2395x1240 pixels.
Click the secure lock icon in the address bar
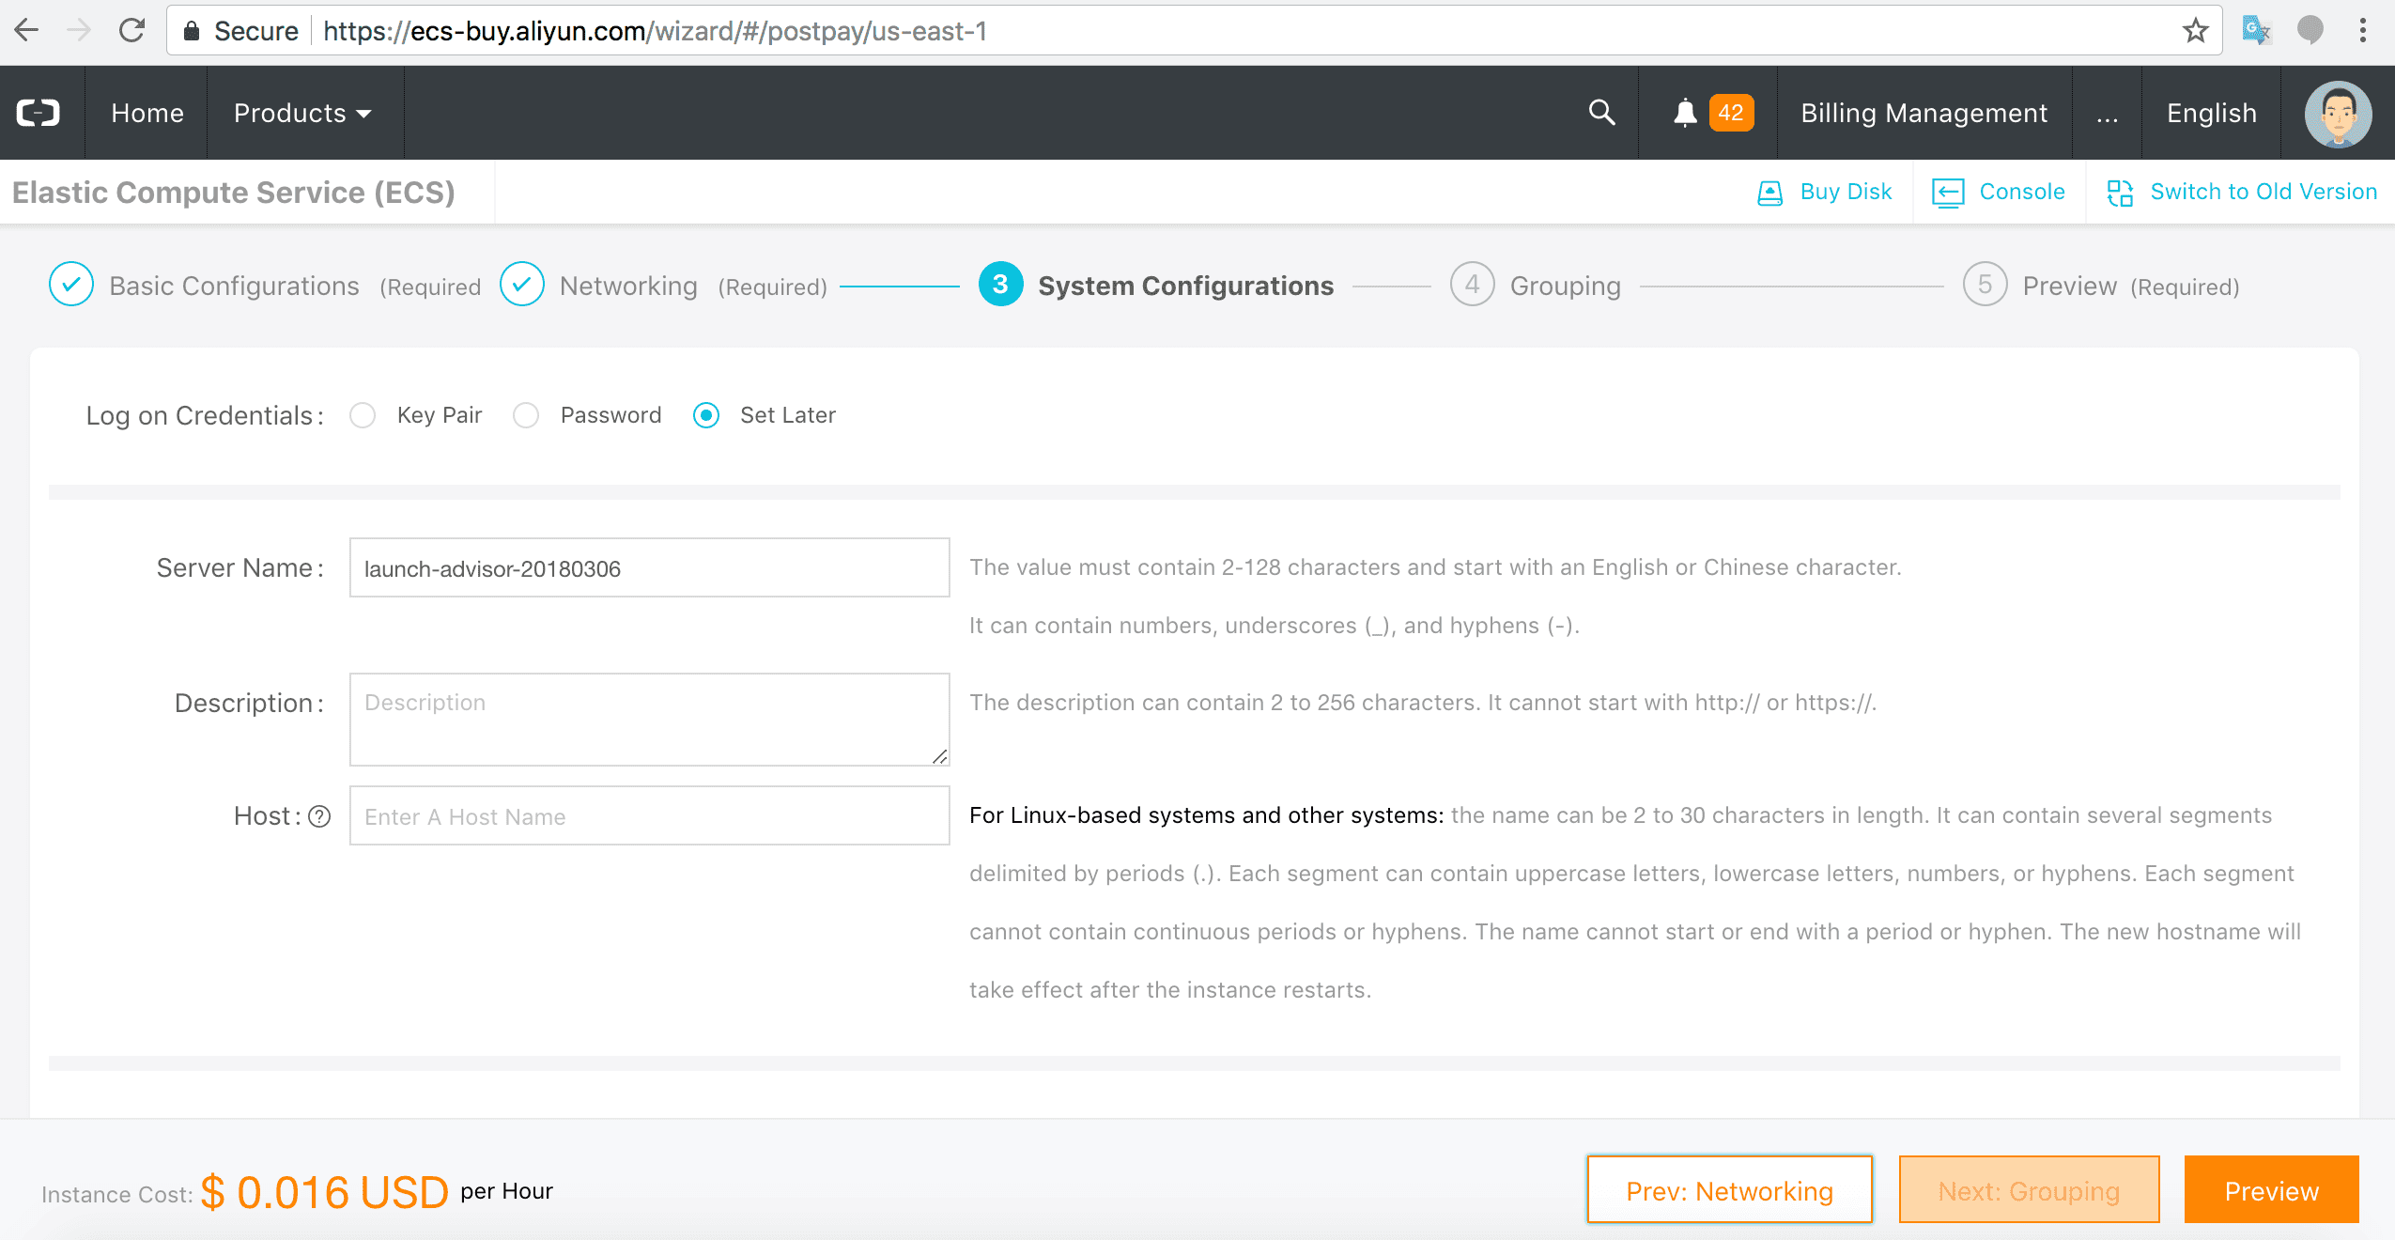coord(192,31)
